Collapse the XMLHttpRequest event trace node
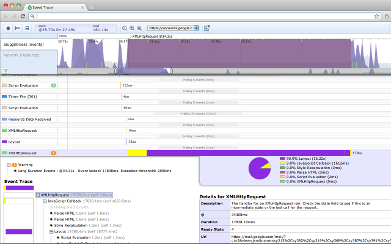The width and height of the screenshot is (391, 244). 38,195
